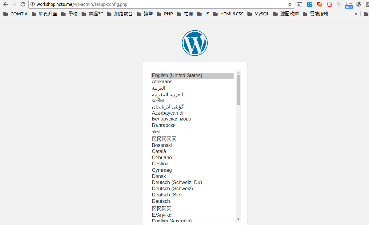
Task: Open the blue X extension icon
Action: [310, 4]
